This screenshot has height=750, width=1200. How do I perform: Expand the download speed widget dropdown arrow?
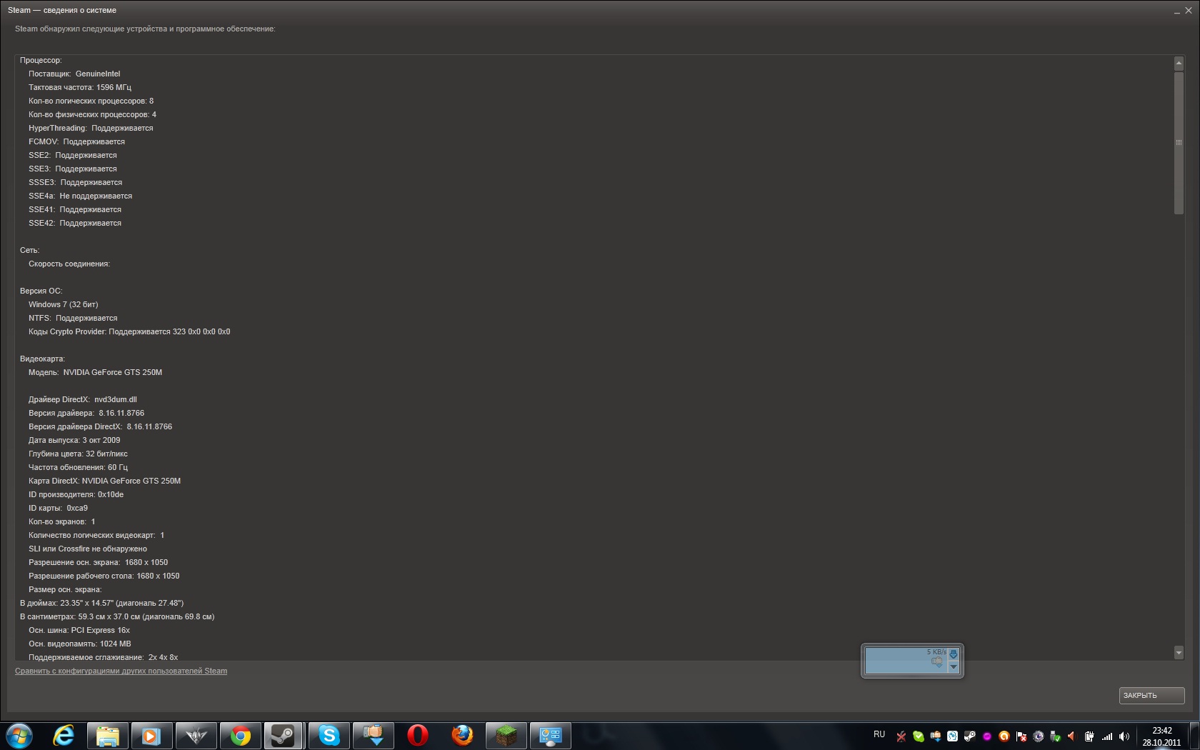[x=953, y=667]
